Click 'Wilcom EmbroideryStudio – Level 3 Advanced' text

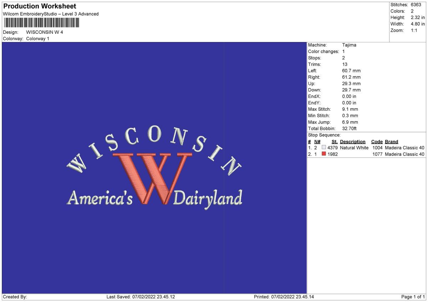(x=51, y=14)
